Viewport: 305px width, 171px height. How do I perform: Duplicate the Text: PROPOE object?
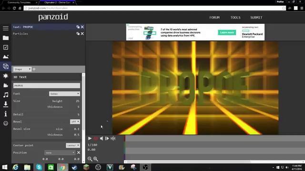click(78, 27)
